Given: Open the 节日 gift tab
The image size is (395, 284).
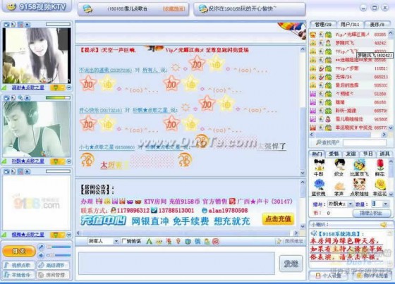Looking at the screenshot, I should pyautogui.click(x=367, y=154).
